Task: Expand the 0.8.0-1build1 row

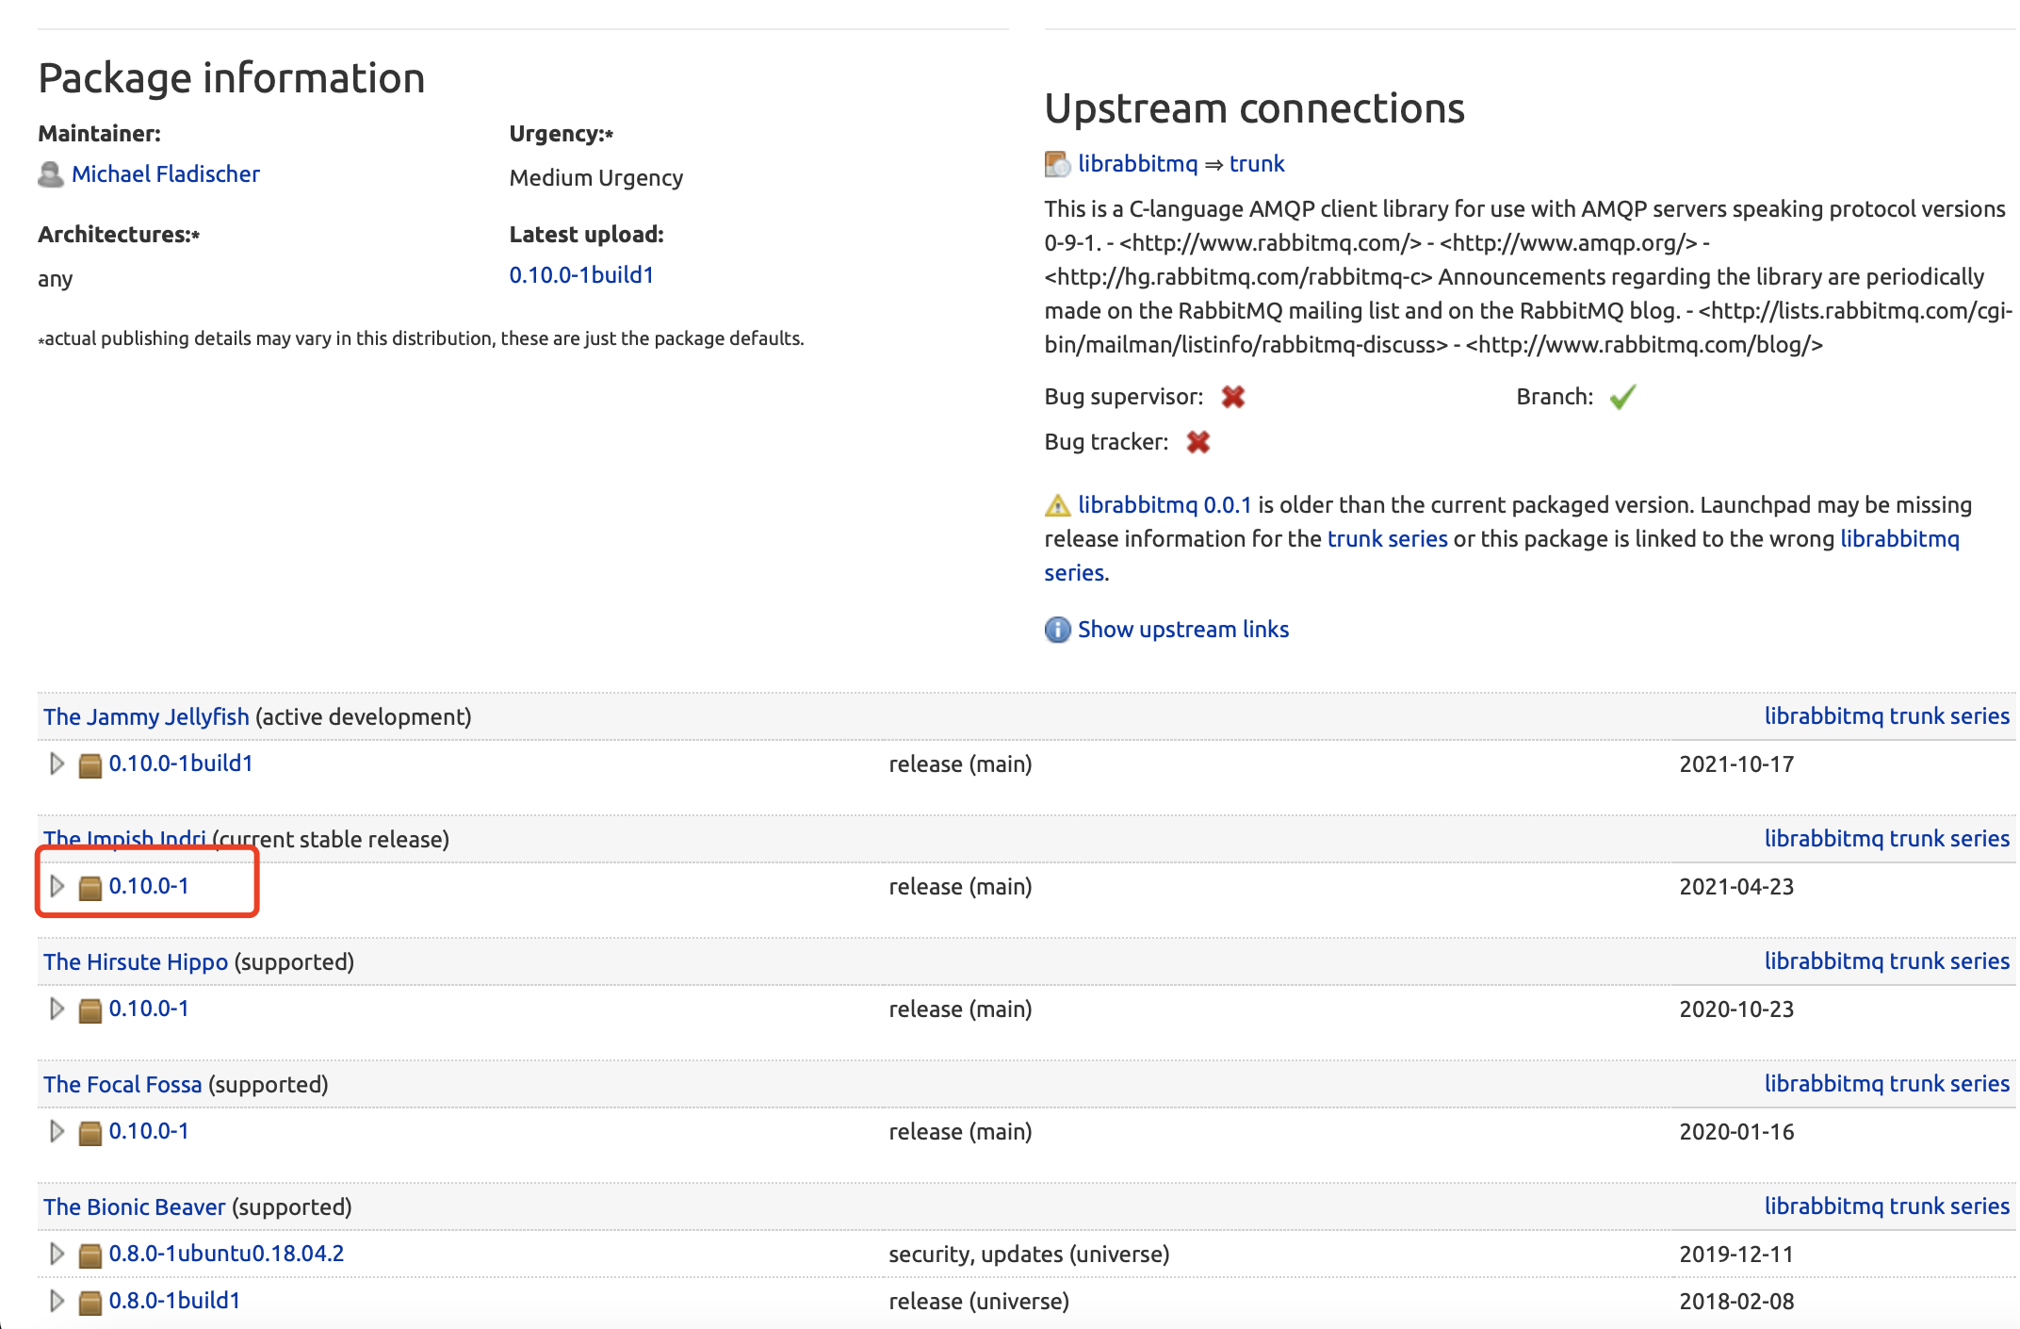Action: (x=57, y=1301)
